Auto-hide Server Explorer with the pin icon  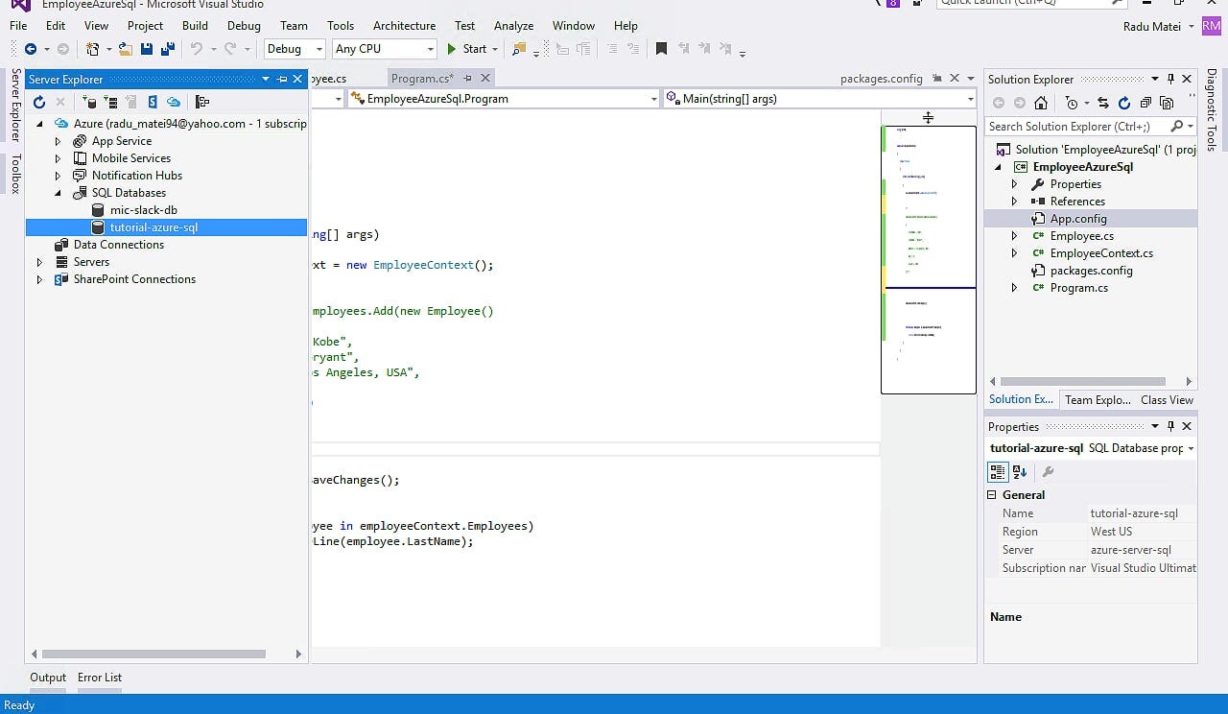(x=284, y=79)
